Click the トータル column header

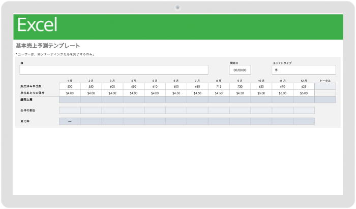coord(325,81)
